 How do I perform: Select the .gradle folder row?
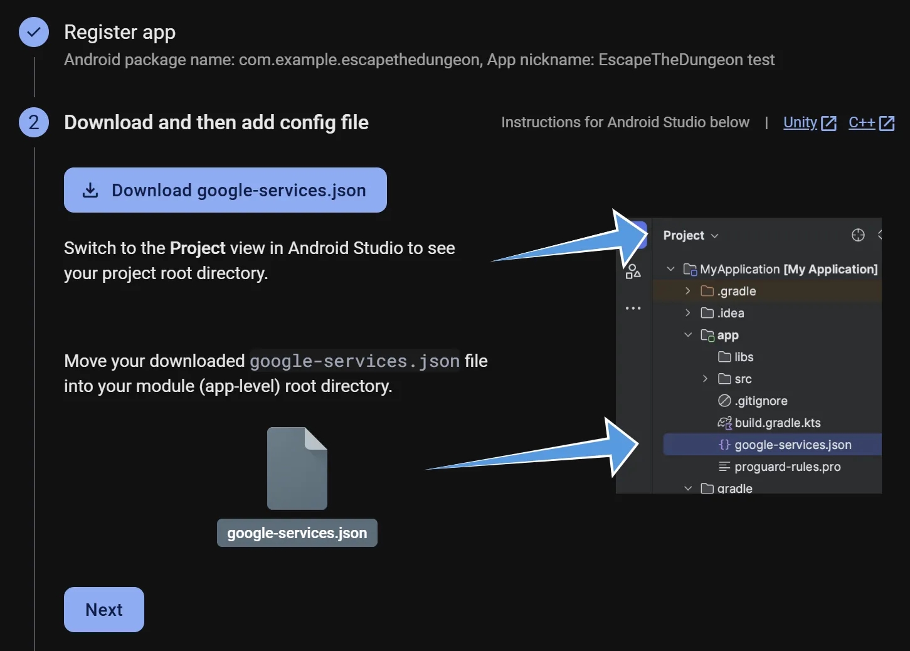pyautogui.click(x=768, y=291)
